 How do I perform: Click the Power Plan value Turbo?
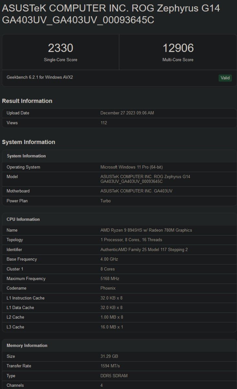tap(106, 201)
